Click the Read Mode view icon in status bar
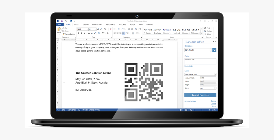This screenshot has width=274, height=140. pyautogui.click(x=181, y=110)
